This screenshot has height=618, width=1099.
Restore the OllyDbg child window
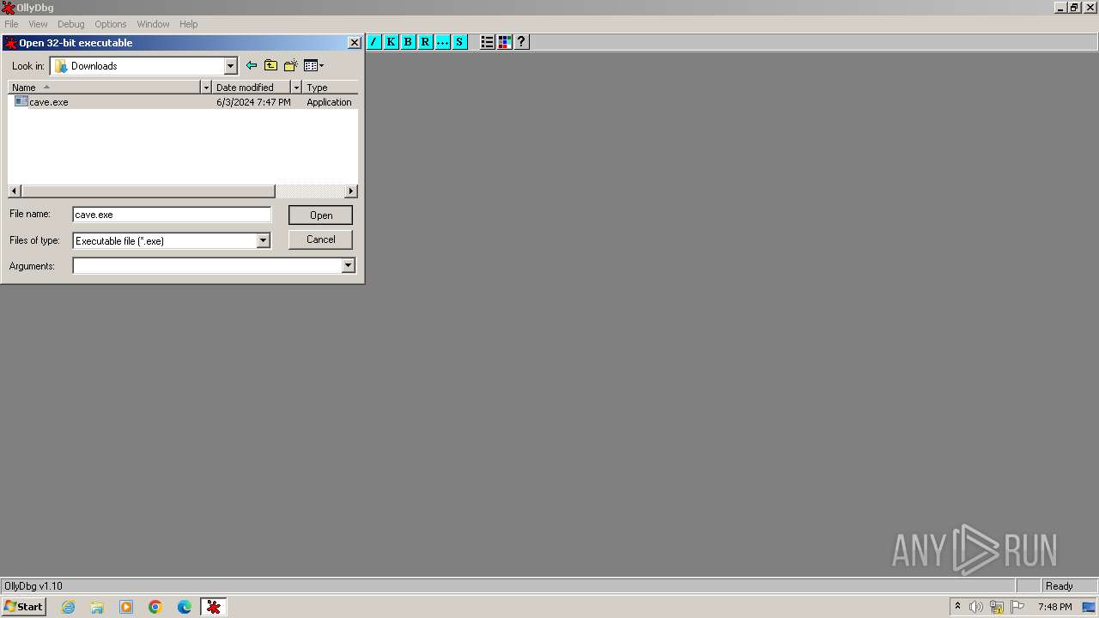1074,8
